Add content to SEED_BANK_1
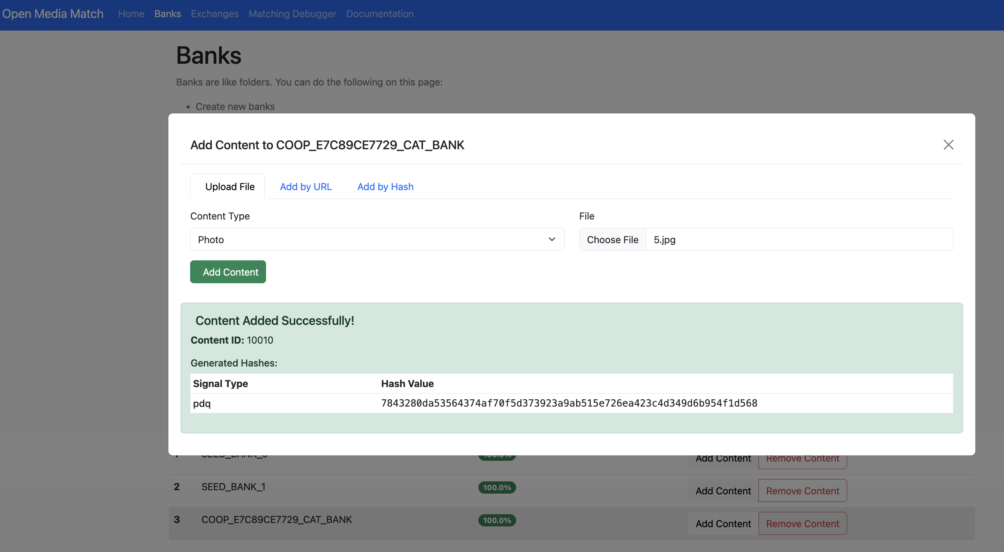1004x552 pixels. click(x=723, y=491)
